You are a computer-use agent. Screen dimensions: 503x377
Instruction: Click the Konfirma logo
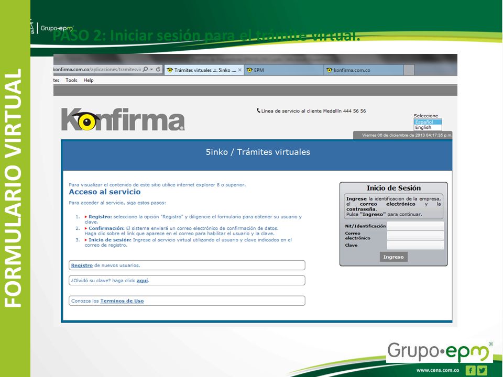click(123, 119)
